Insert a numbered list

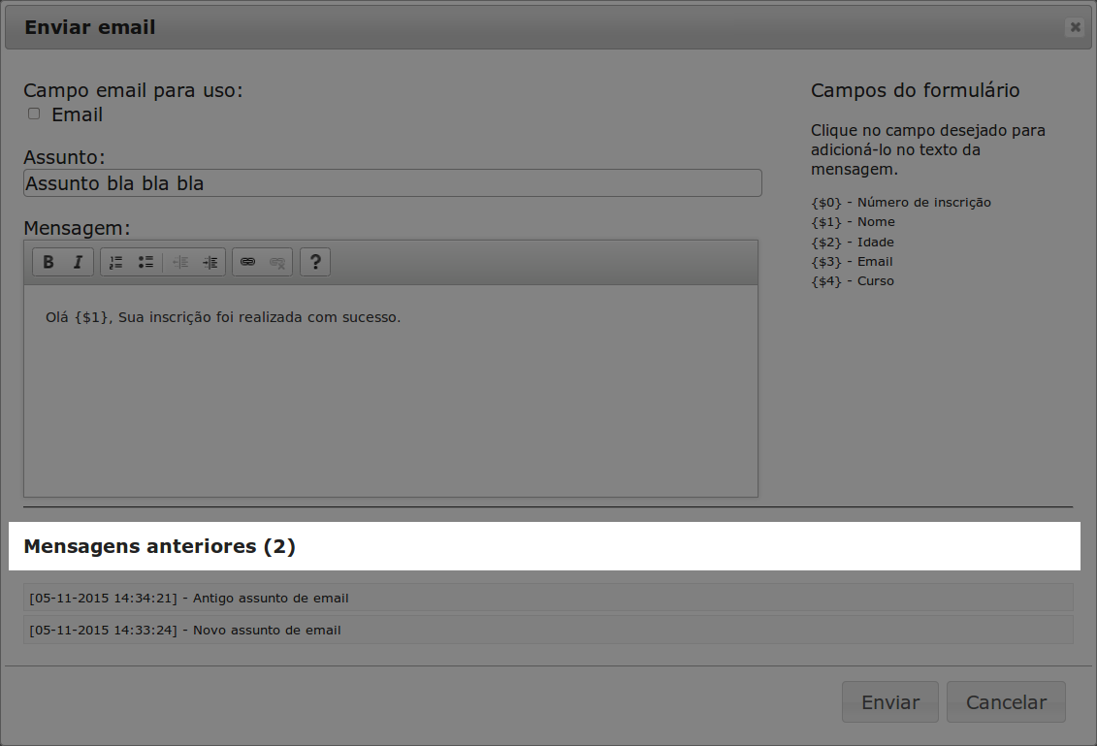point(115,262)
